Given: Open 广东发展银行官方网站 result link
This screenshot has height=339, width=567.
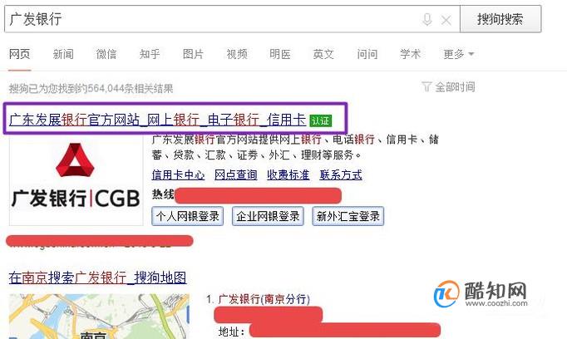Looking at the screenshot, I should tap(158, 120).
